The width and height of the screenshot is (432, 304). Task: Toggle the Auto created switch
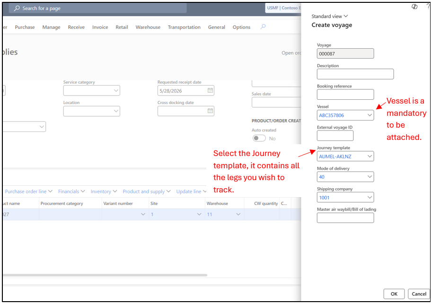[x=259, y=138]
